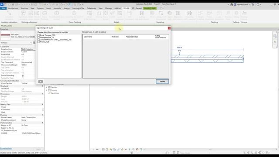Screen dimensions: 279x157
Task: Click the navigation wheel icon in view
Action: point(275,36)
